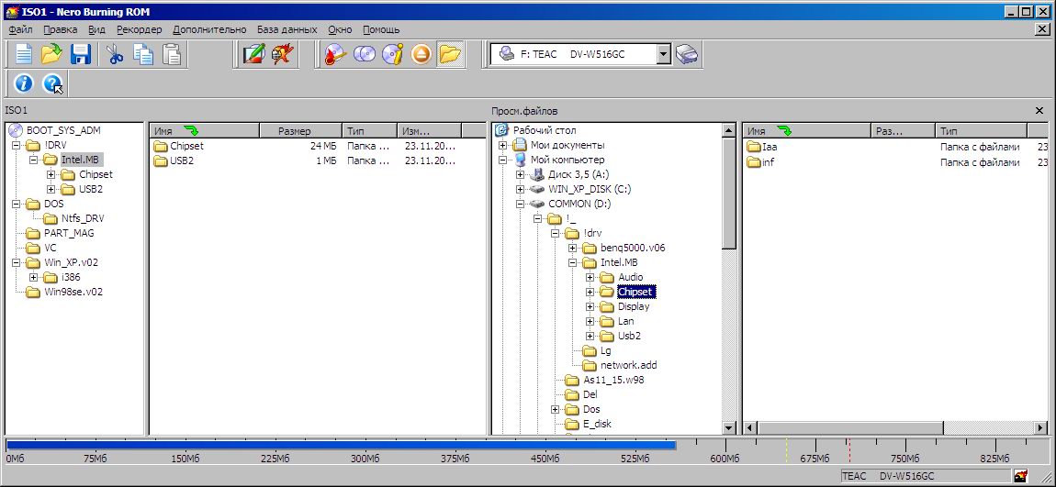Expand the benq5000.v06 folder
This screenshot has width=1056, height=487.
pos(573,248)
